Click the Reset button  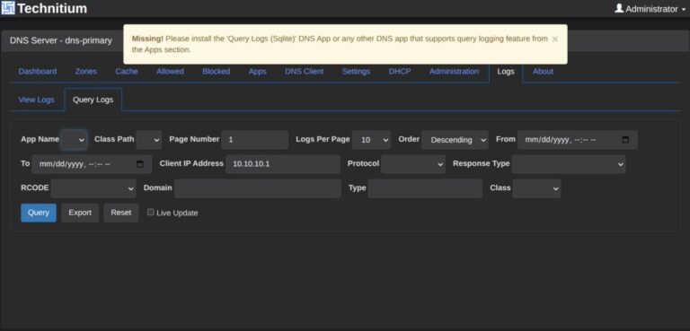(121, 213)
